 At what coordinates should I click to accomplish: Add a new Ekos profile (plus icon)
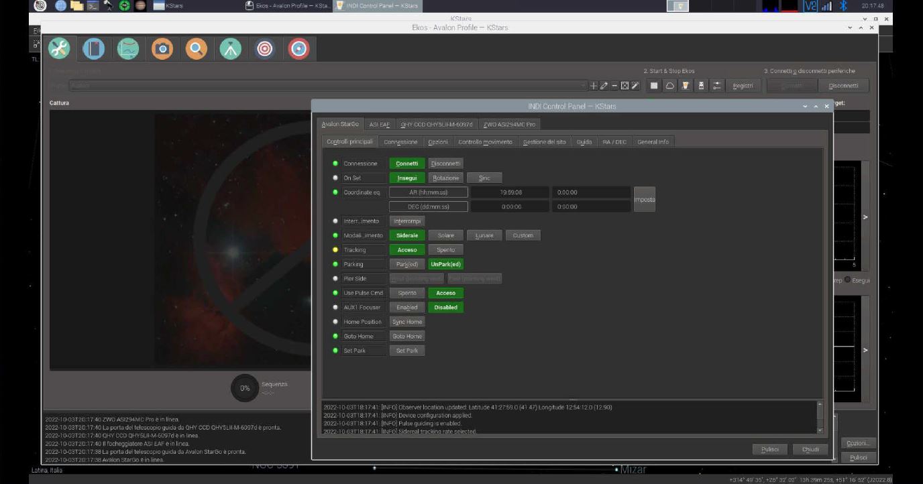pos(594,86)
